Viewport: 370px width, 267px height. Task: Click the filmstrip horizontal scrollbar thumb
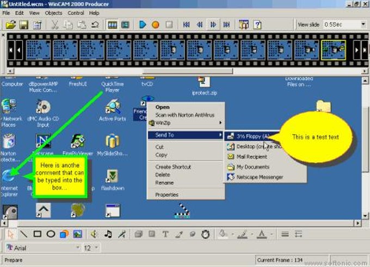pos(188,71)
